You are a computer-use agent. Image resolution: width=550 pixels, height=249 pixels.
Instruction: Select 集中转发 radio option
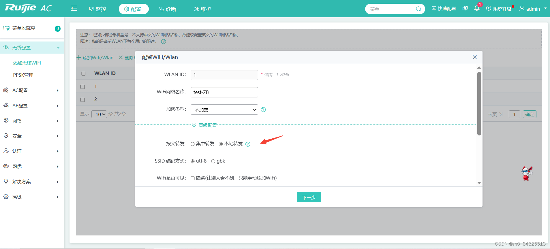pyautogui.click(x=193, y=144)
